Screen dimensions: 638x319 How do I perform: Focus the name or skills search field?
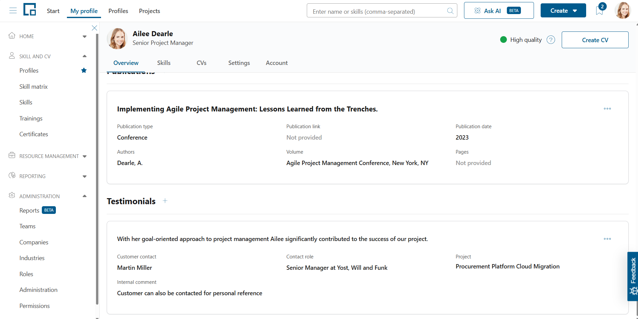[x=382, y=11]
